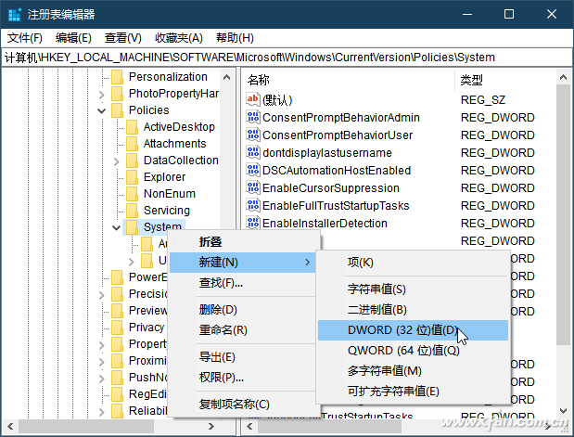Viewport: 574px width, 437px height.
Task: Click the (默认) string value icon
Action: (253, 99)
